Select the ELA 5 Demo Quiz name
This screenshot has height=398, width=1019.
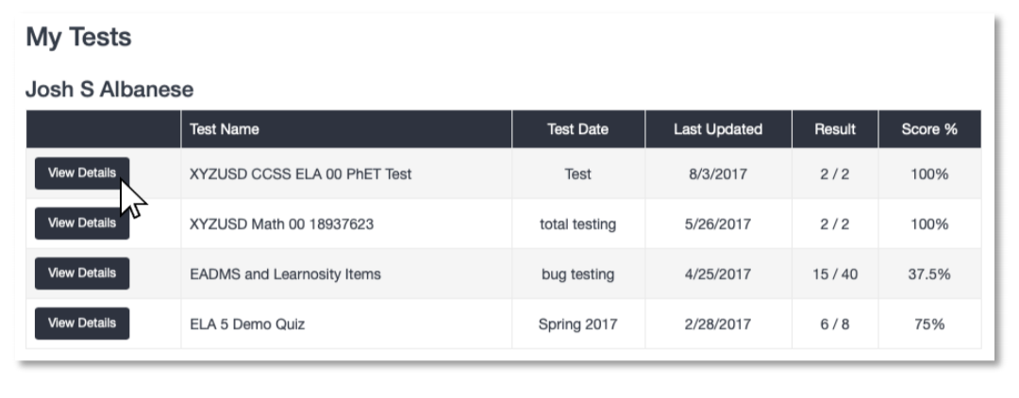[x=247, y=324]
